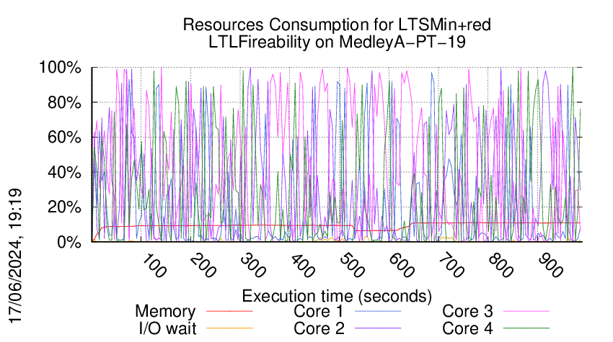Viewport: 613px width, 342px height.
Task: Click the Core 1 legend label
Action: pyautogui.click(x=318, y=312)
